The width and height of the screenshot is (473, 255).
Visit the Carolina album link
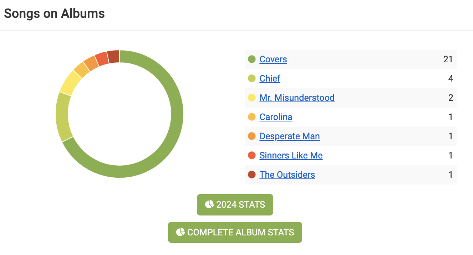pyautogui.click(x=276, y=117)
